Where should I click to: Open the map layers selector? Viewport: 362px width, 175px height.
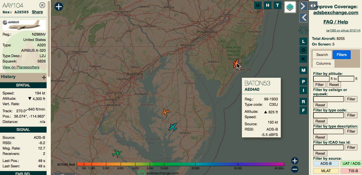290,7
